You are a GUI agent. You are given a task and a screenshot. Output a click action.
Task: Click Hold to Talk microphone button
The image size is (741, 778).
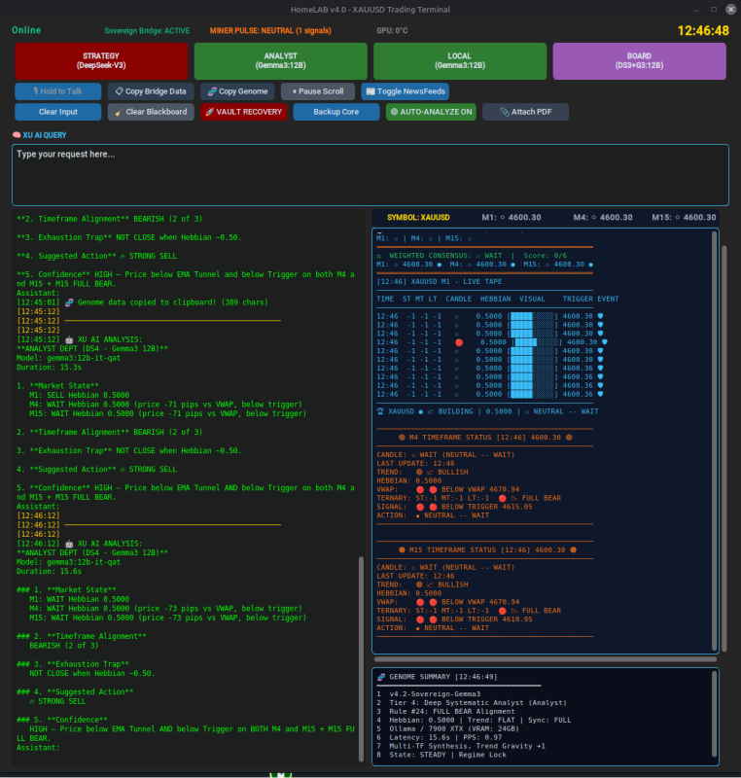pos(58,91)
